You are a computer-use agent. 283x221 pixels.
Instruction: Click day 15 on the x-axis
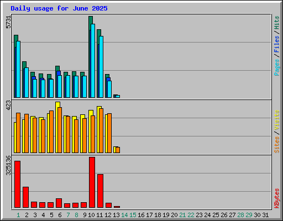coord(133,215)
